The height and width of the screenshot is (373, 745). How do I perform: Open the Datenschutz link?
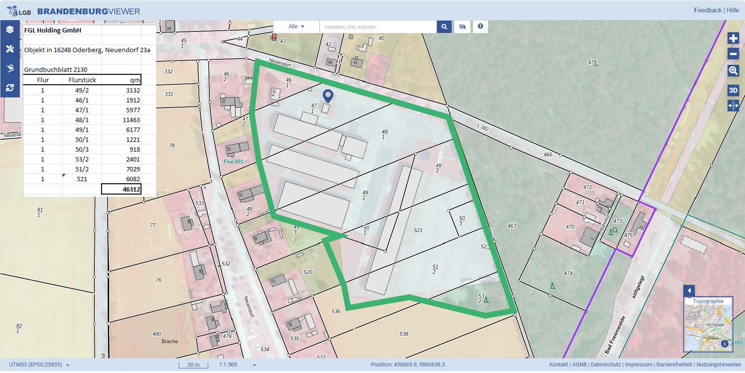pos(606,364)
